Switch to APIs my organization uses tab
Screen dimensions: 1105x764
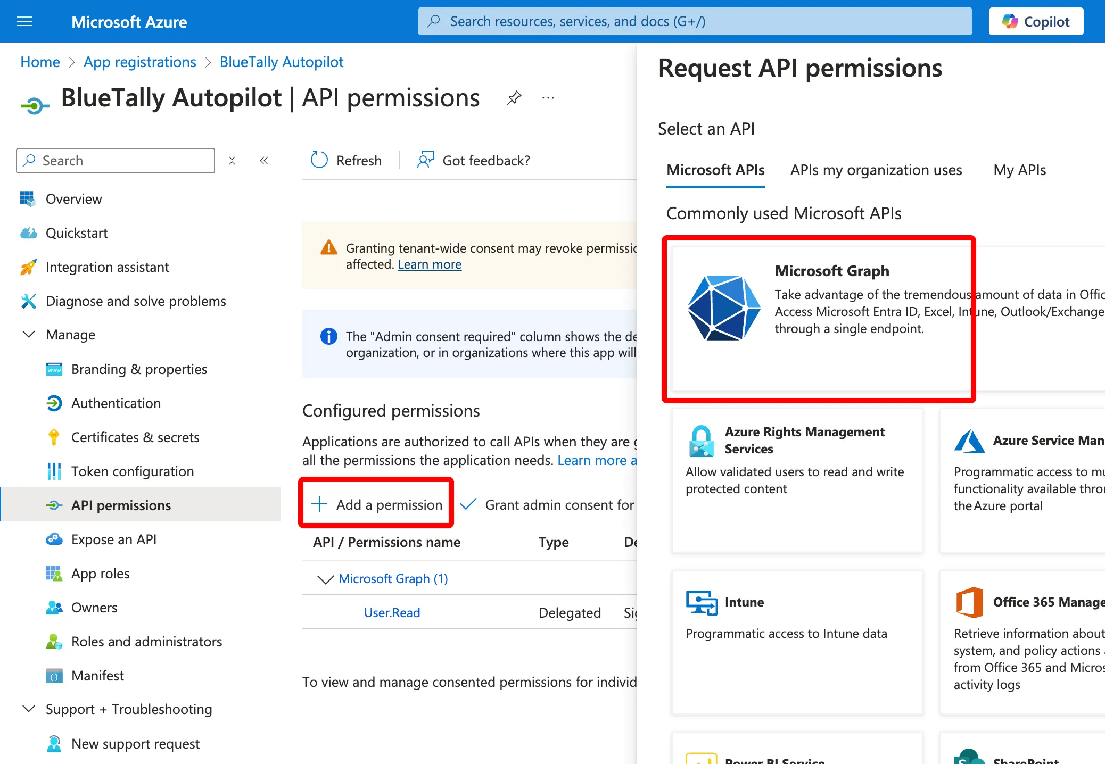[876, 170]
